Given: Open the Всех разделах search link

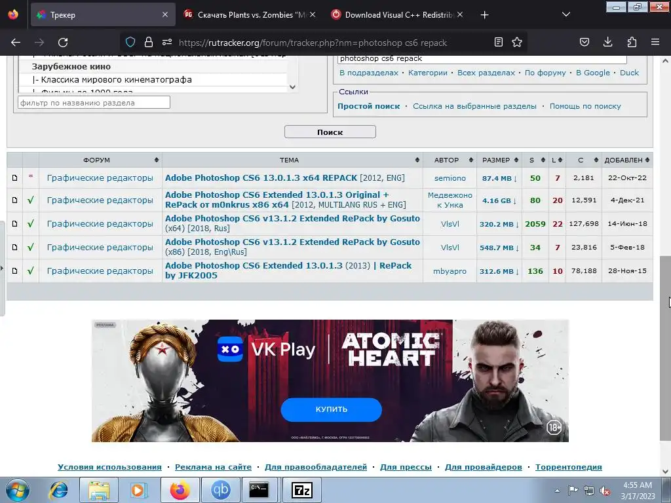Looking at the screenshot, I should coord(486,73).
